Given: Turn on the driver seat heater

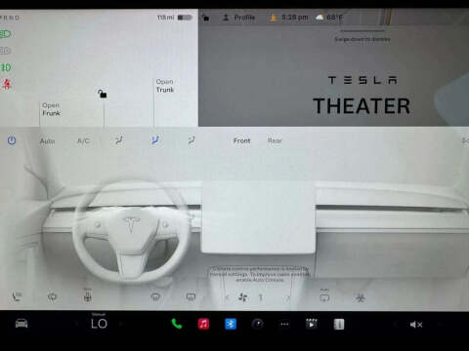Looking at the screenshot, I should [17, 296].
